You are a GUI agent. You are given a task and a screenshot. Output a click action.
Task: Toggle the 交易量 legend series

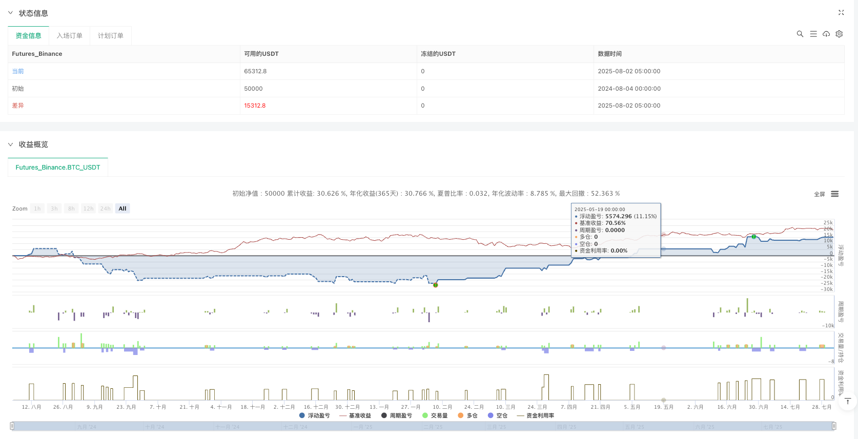click(435, 415)
